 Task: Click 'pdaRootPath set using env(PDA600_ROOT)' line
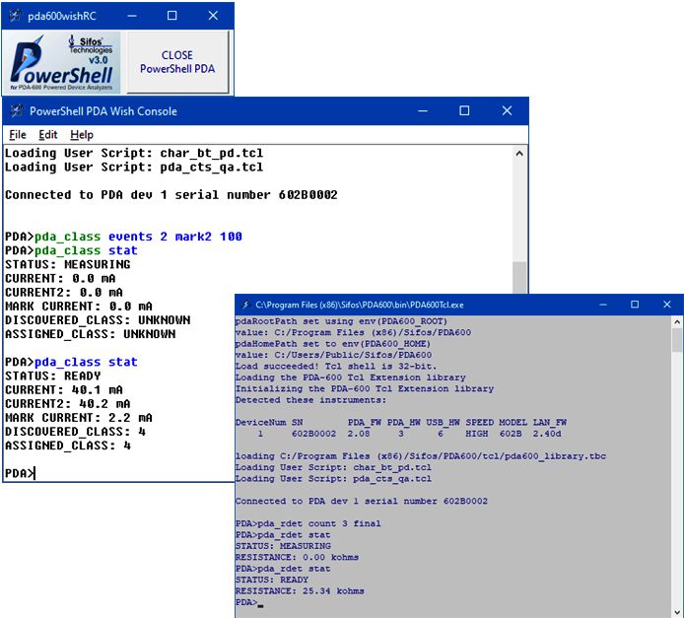342,321
